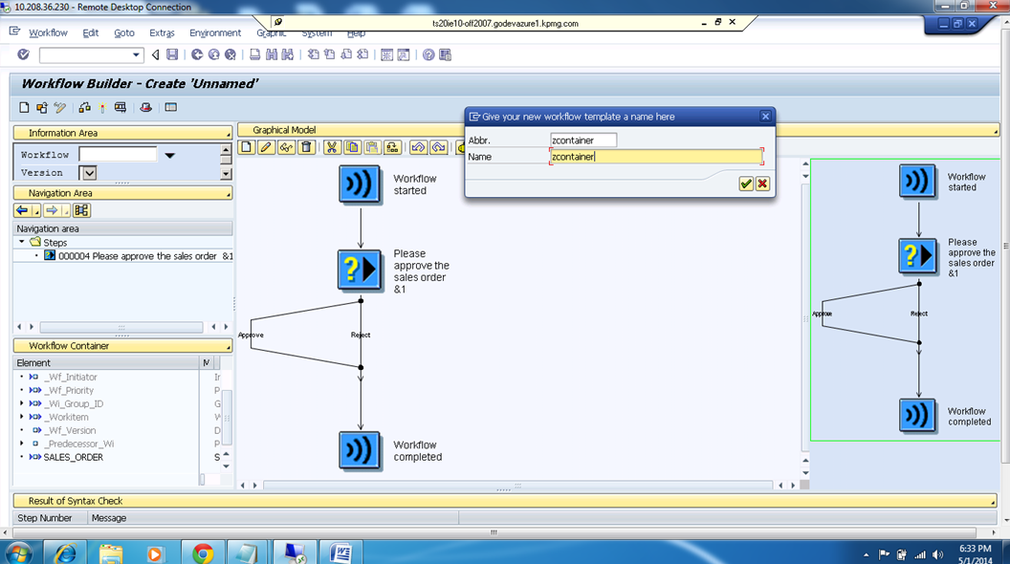Collapse the Steps folder in the navigation tree
The width and height of the screenshot is (1010, 564).
pyautogui.click(x=21, y=242)
